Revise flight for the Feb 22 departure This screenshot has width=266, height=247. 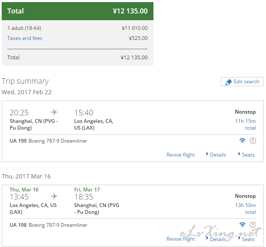coord(181,155)
